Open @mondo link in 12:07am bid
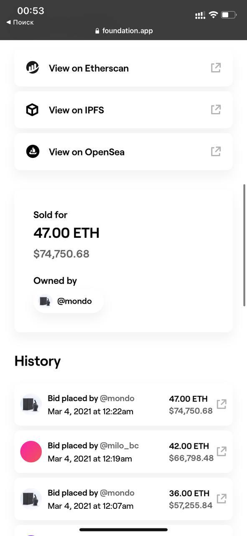Image resolution: width=247 pixels, height=536 pixels. 117,493
